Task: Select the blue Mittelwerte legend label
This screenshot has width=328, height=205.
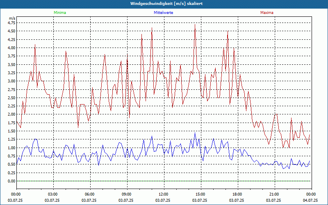Action: click(163, 13)
